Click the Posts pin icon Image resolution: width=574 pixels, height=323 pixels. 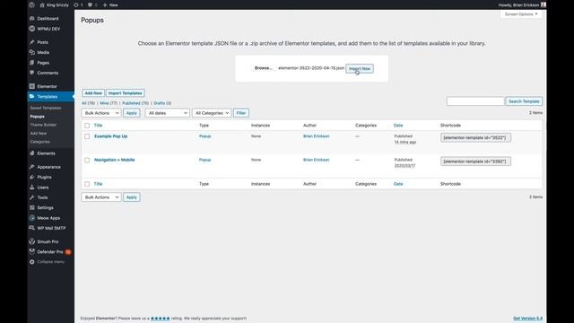[x=32, y=42]
